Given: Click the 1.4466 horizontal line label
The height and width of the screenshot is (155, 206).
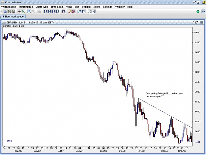Looking at the screenshot, I should pyautogui.click(x=8, y=141).
